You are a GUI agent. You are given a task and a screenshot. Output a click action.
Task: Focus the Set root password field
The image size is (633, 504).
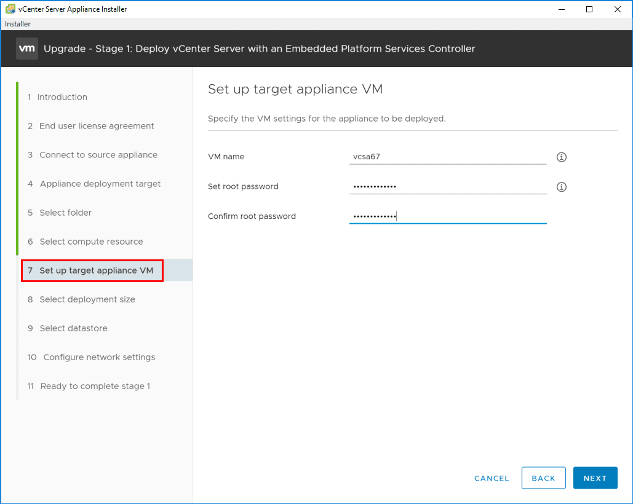pyautogui.click(x=447, y=186)
